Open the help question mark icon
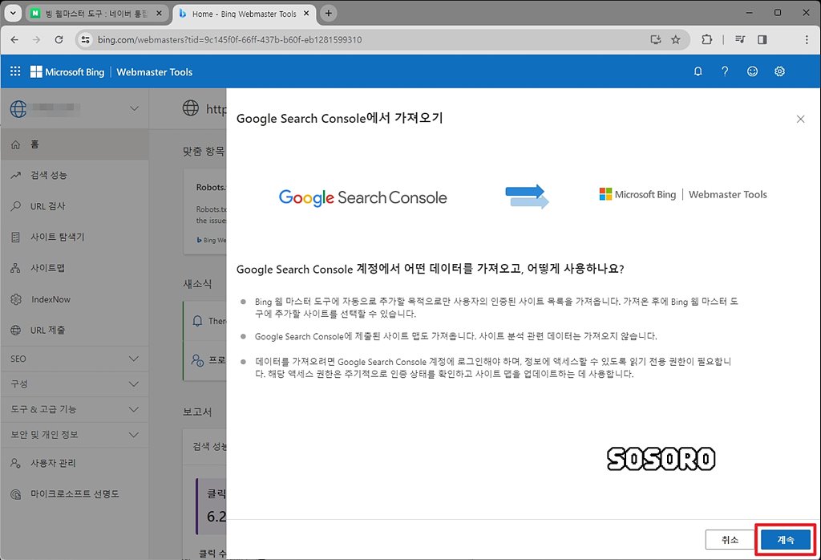Viewport: 821px width, 560px height. tap(725, 71)
